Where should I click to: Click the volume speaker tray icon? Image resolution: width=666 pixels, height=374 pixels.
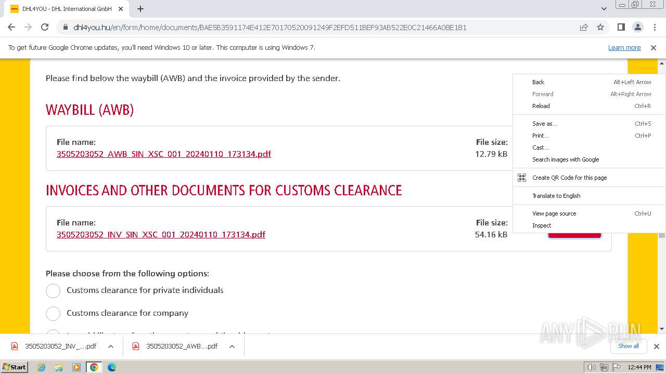pyautogui.click(x=592, y=367)
